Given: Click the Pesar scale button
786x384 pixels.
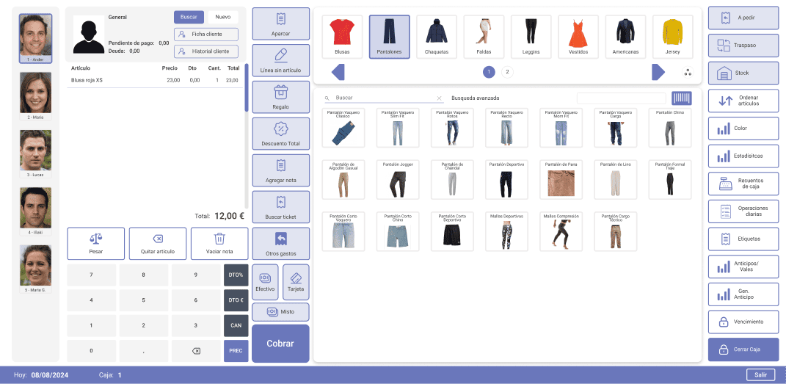Looking at the screenshot, I should coord(95,243).
